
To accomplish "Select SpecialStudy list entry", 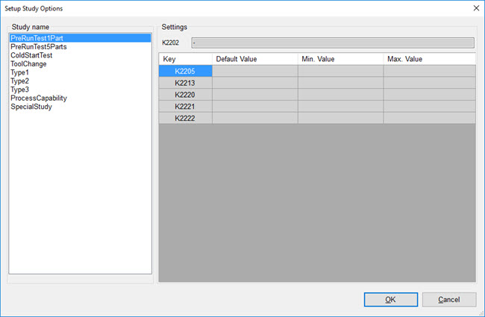I will coord(31,107).
